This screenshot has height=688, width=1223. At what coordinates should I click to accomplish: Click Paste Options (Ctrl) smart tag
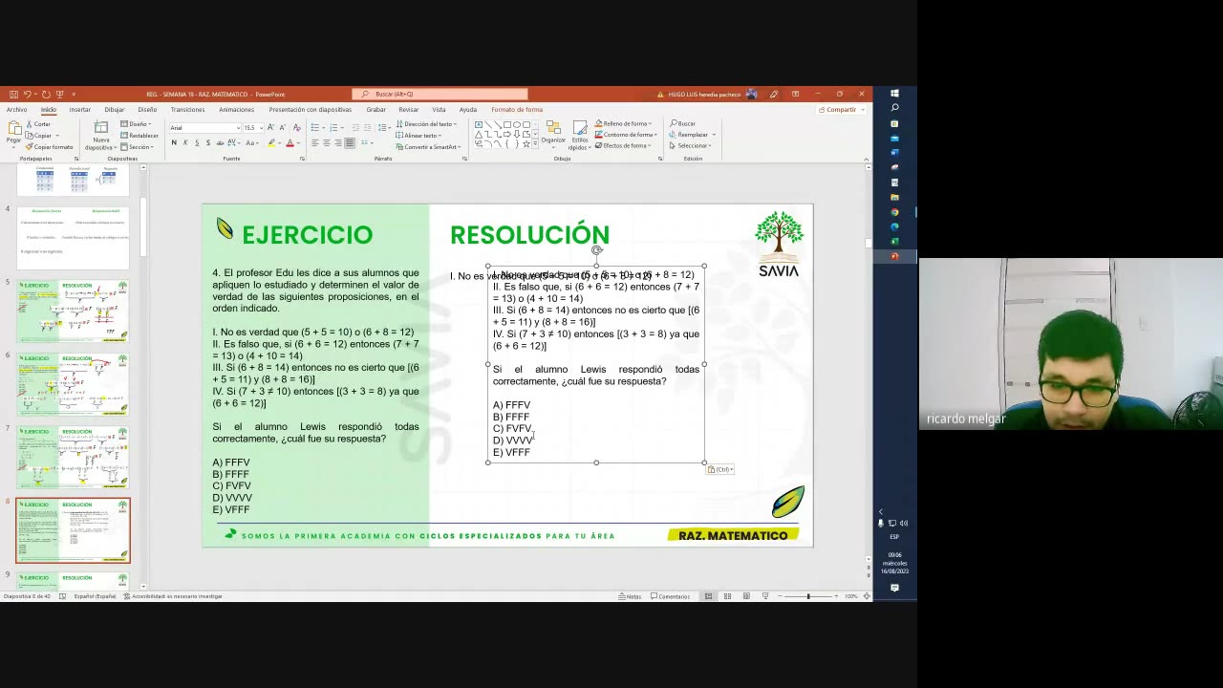click(x=719, y=469)
